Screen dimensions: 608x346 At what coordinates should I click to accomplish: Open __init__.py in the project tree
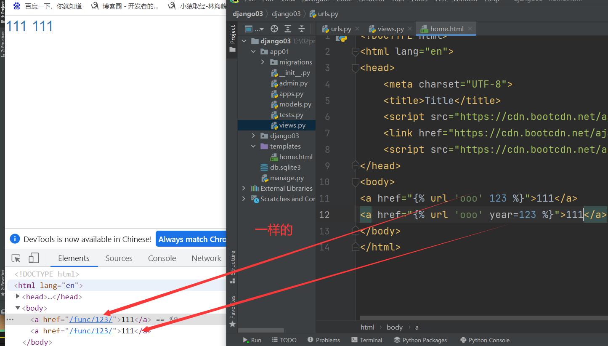point(291,73)
